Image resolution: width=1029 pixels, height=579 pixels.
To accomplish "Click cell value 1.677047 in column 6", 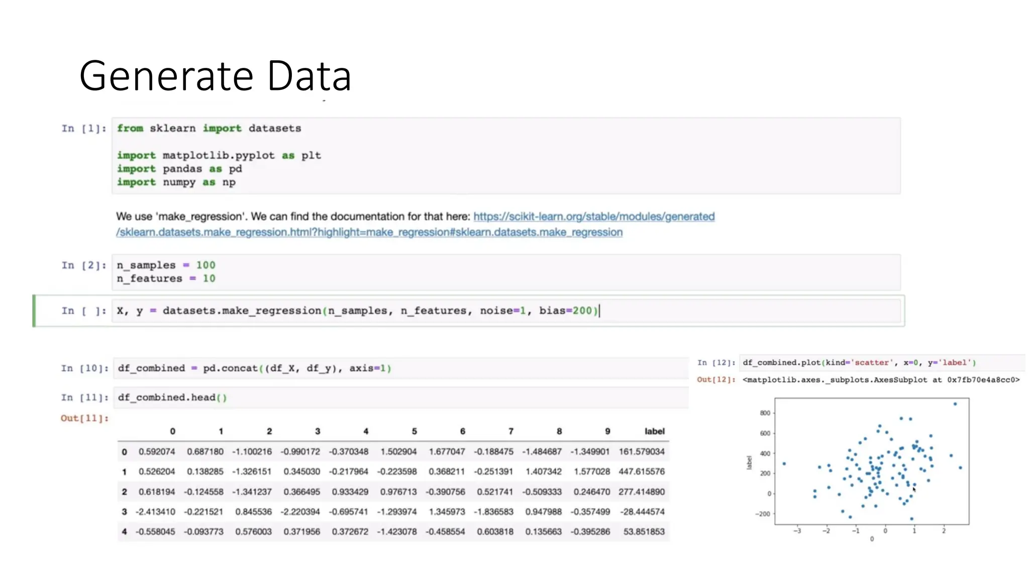I will (447, 451).
